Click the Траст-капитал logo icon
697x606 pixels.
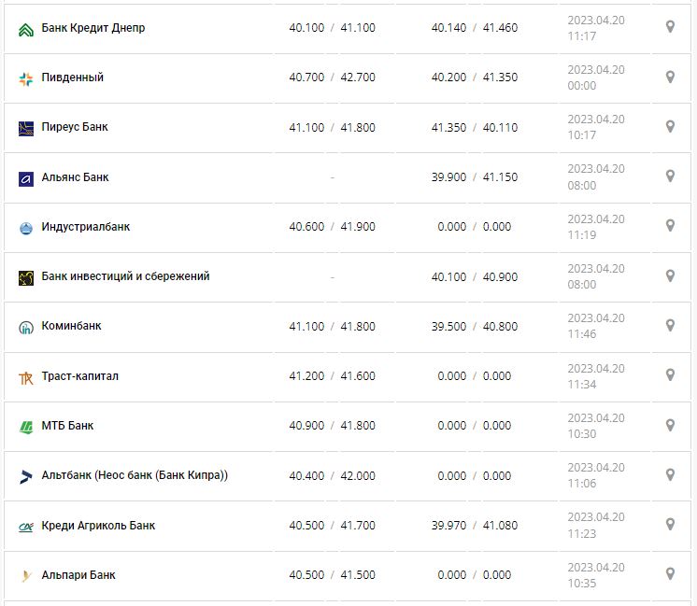click(26, 377)
